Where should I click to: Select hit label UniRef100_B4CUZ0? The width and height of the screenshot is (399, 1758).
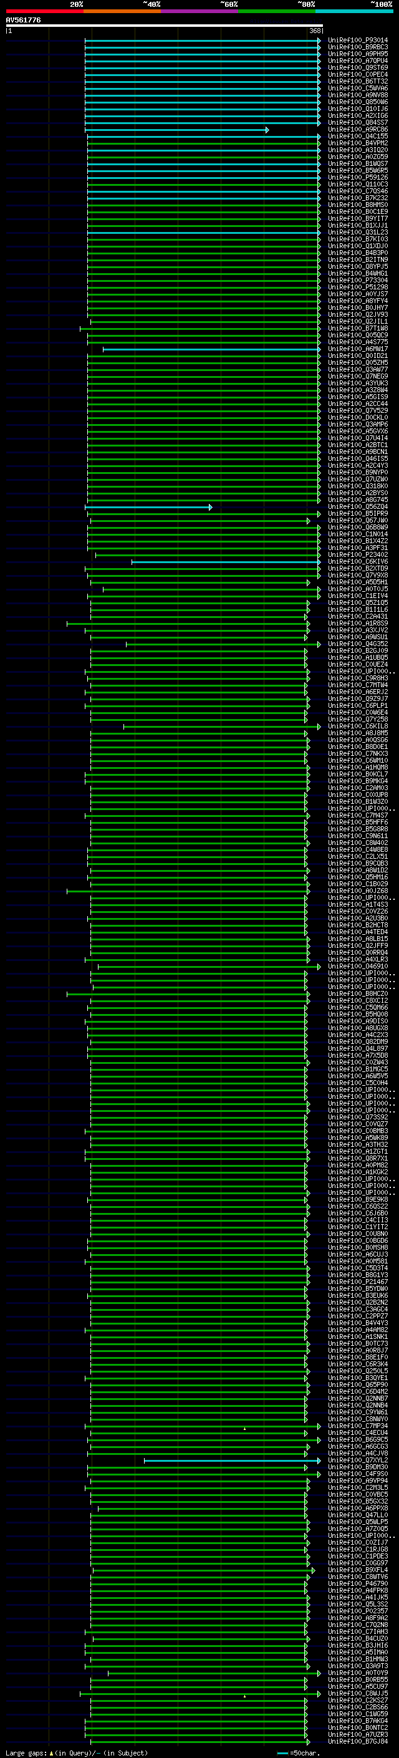coord(358,1638)
